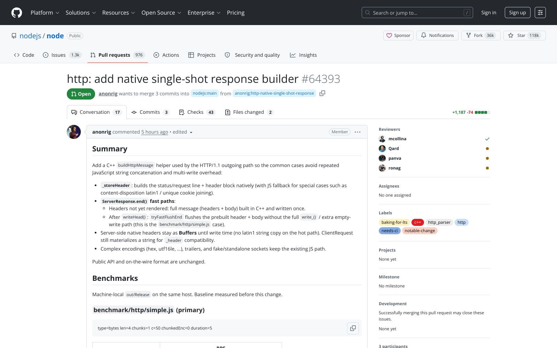The height and width of the screenshot is (348, 557).
Task: Open reviewer ronag profile
Action: pos(394,168)
